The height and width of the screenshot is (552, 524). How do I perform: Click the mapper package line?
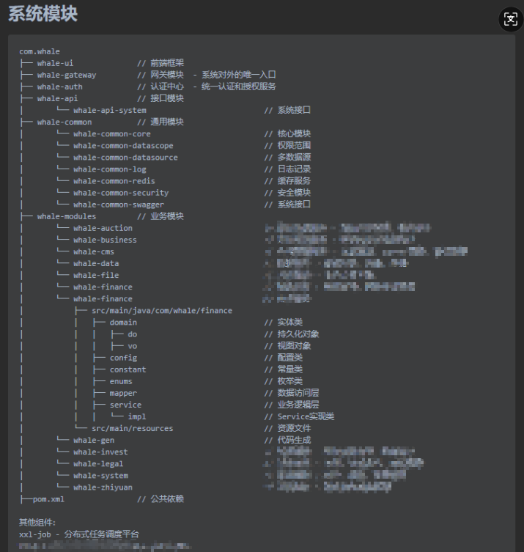123,393
